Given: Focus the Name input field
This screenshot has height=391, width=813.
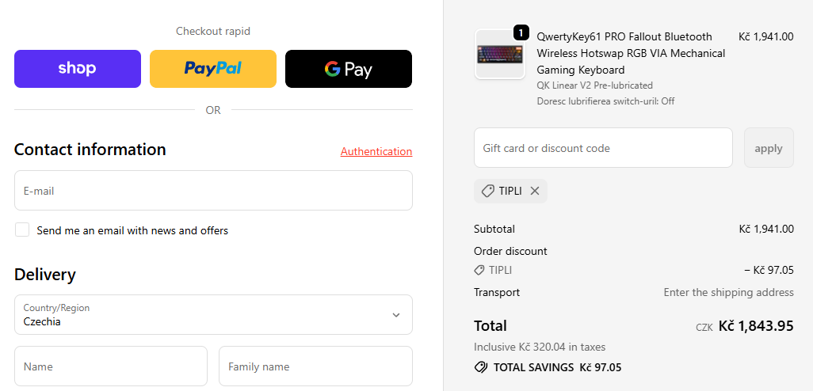Looking at the screenshot, I should [111, 366].
